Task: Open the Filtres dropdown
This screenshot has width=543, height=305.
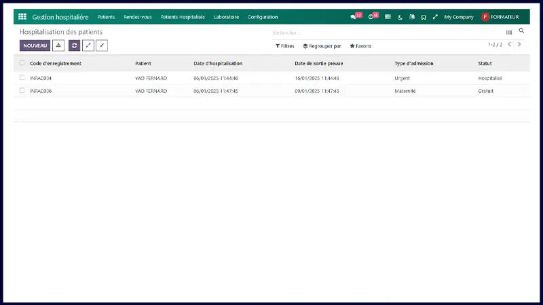Action: 284,46
